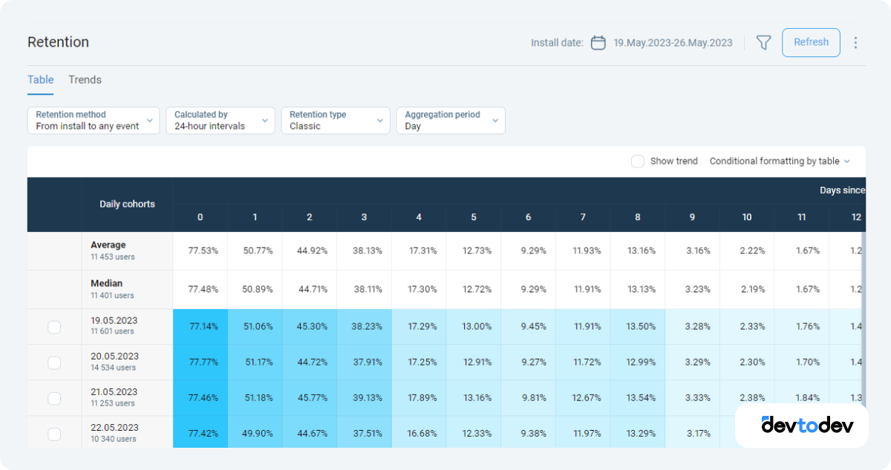
Task: Change the Aggregation period dropdown
Action: 451,120
